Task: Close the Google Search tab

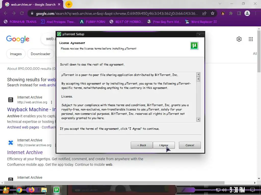Action: pos(59,5)
